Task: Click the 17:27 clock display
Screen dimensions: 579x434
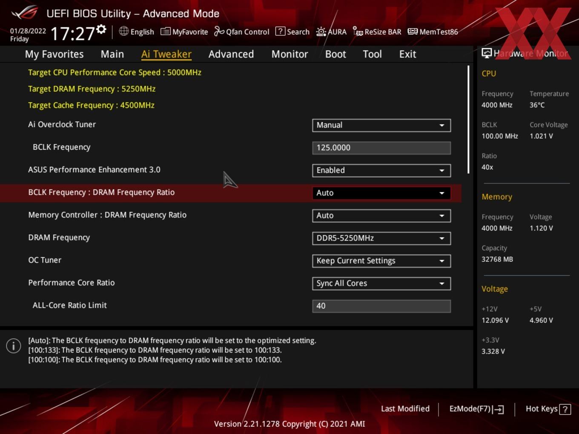Action: pos(72,33)
